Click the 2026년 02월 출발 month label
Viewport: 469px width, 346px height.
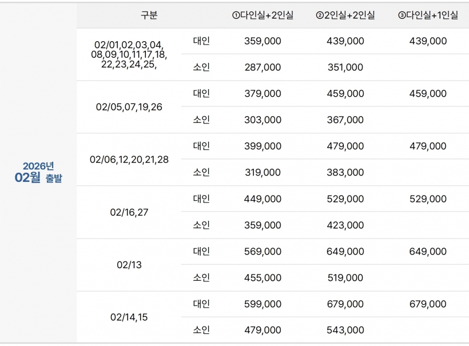pos(38,172)
